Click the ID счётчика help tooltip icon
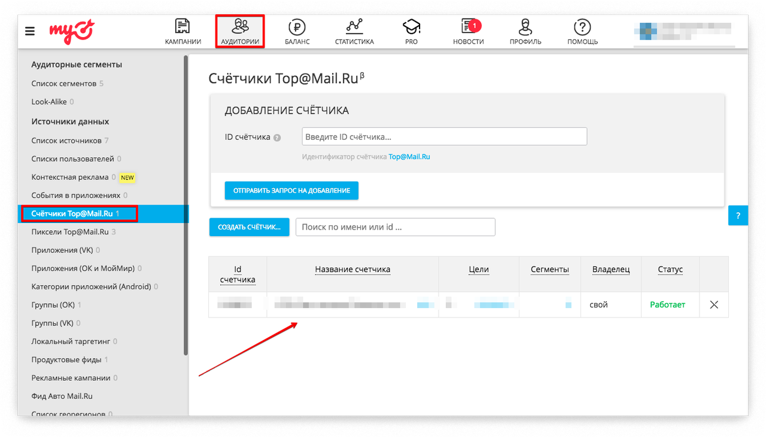 pos(277,137)
